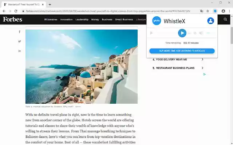Screen dimensions: 233x145
Task: Expand the Restaurant Business Plans chevron
Action: [x=202, y=68]
